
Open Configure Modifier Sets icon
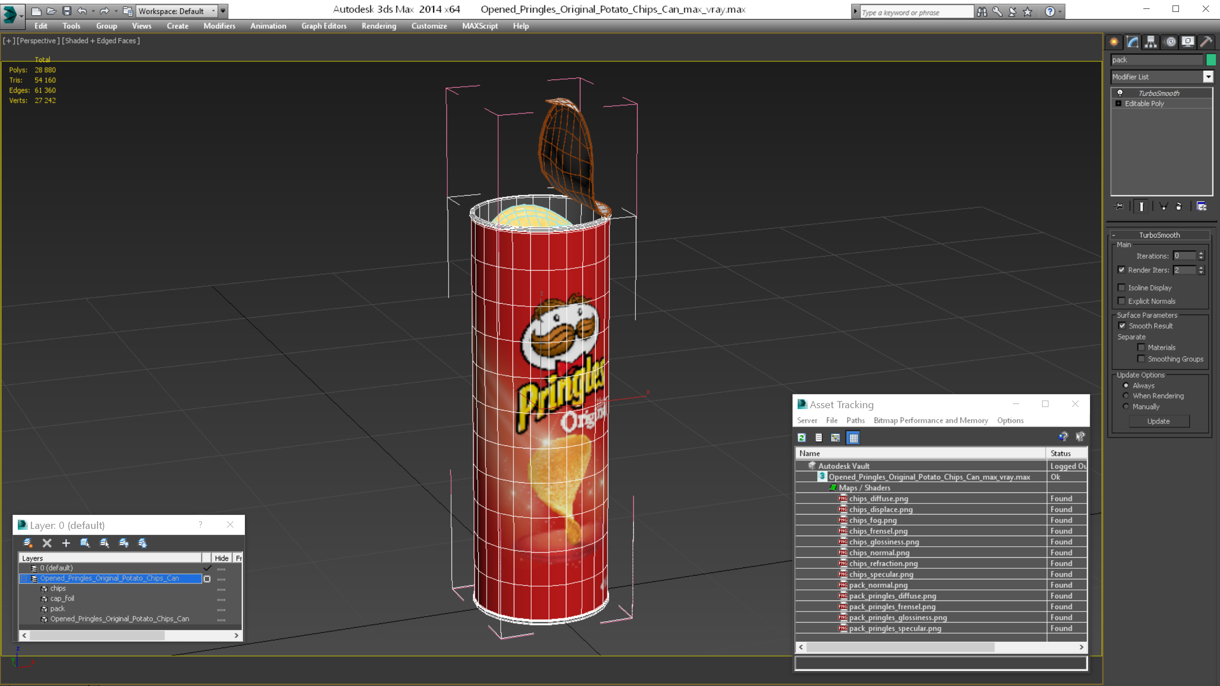click(x=1201, y=206)
